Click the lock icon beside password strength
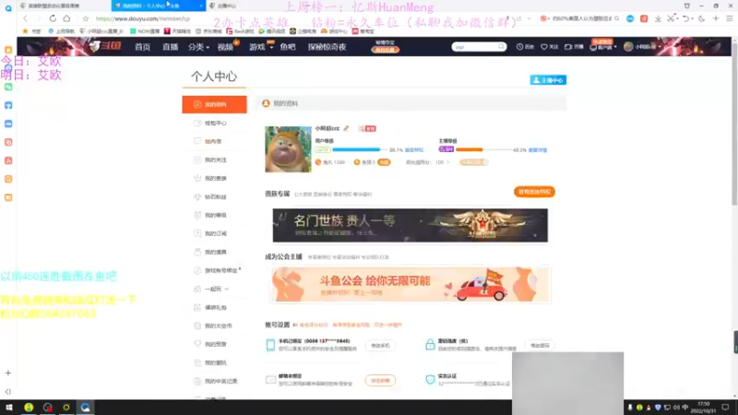Viewport: 738px width, 415px height. click(x=430, y=344)
